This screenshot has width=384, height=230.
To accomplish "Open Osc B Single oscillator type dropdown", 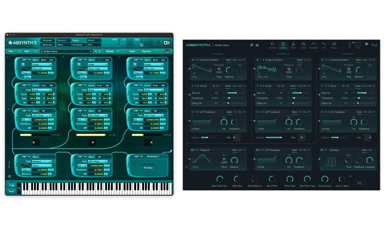I will (x=97, y=64).
